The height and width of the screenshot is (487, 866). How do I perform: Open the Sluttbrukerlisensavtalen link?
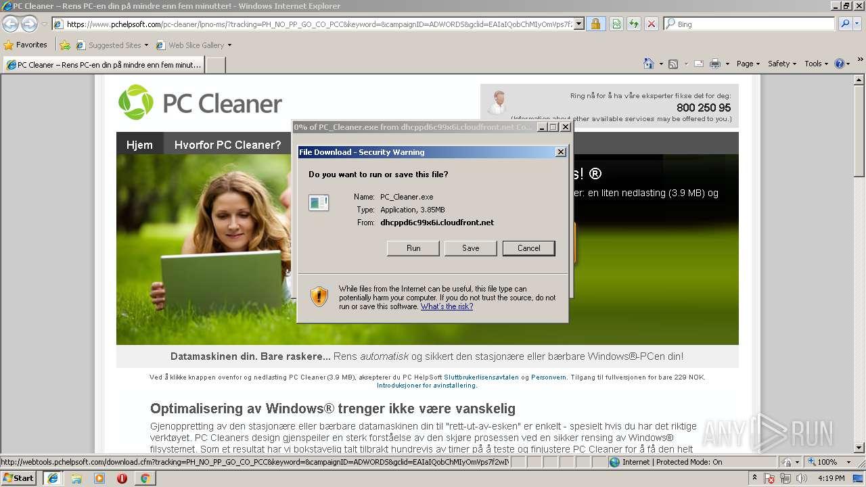[481, 377]
